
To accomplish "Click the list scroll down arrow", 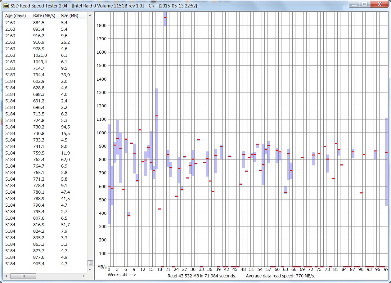I will (90, 270).
